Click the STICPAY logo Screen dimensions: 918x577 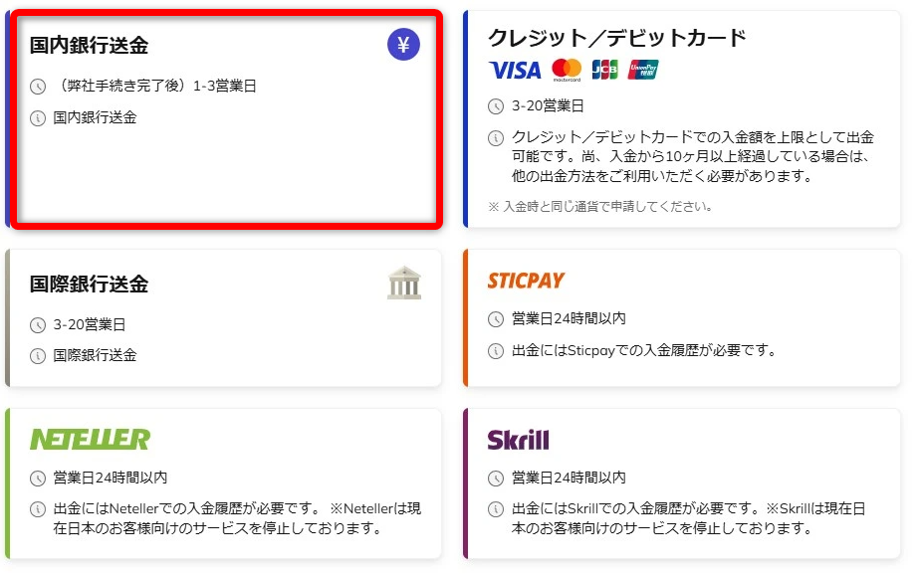pyautogui.click(x=526, y=282)
